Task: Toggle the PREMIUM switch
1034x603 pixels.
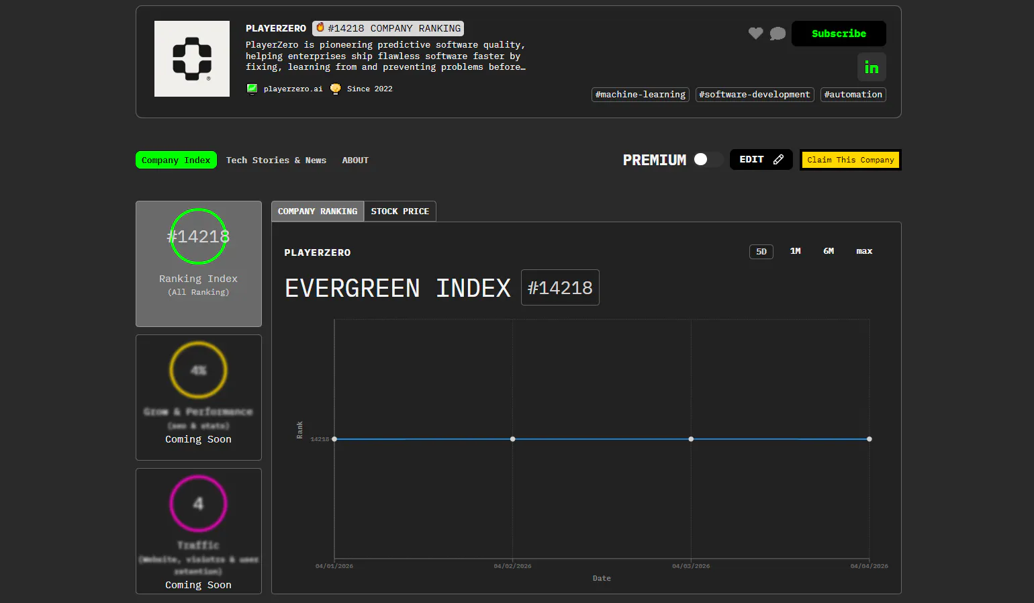Action: 707,160
